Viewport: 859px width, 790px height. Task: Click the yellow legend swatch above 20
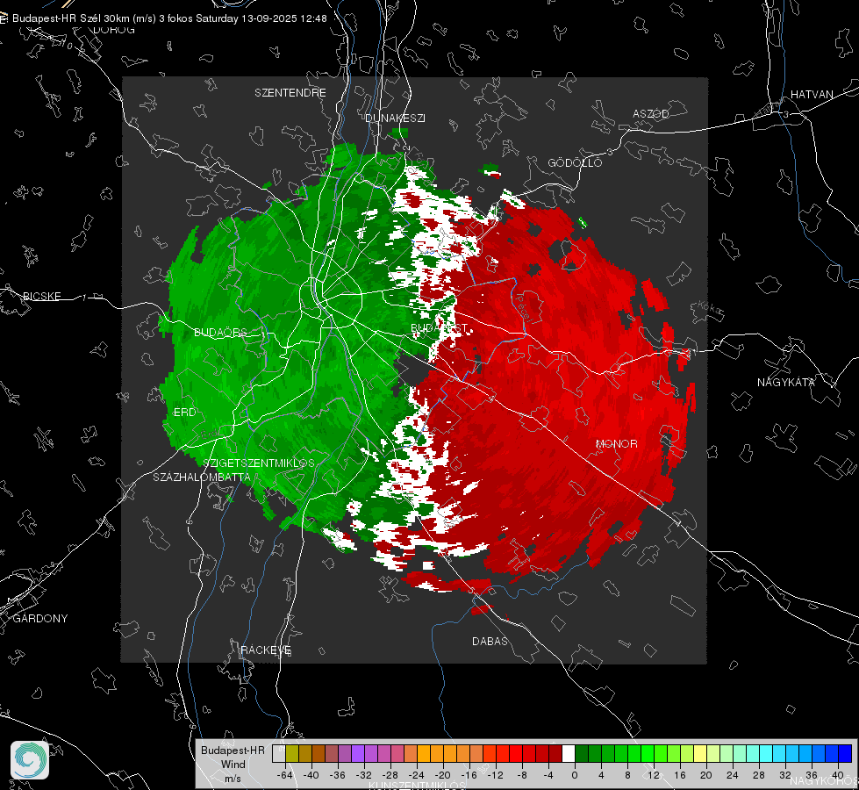click(700, 754)
